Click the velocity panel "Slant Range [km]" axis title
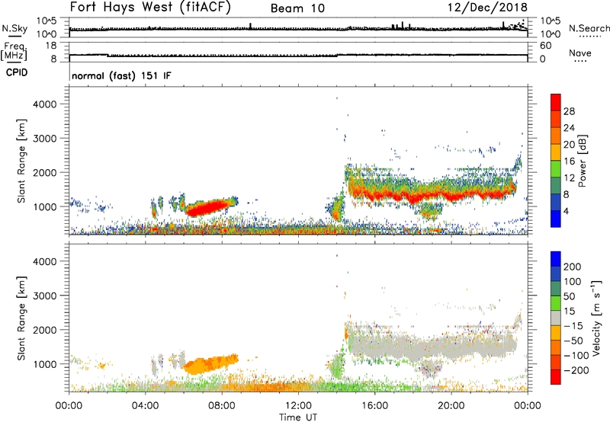The image size is (610, 422). pos(21,318)
